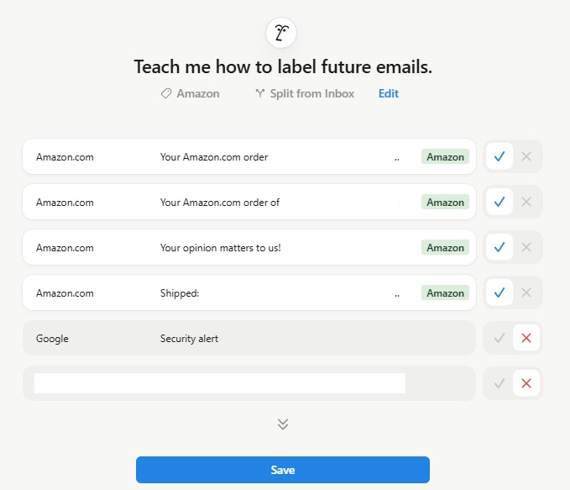Approve the 'Shipped:' row checkmark
Viewport: 570px width, 490px height.
pos(499,292)
